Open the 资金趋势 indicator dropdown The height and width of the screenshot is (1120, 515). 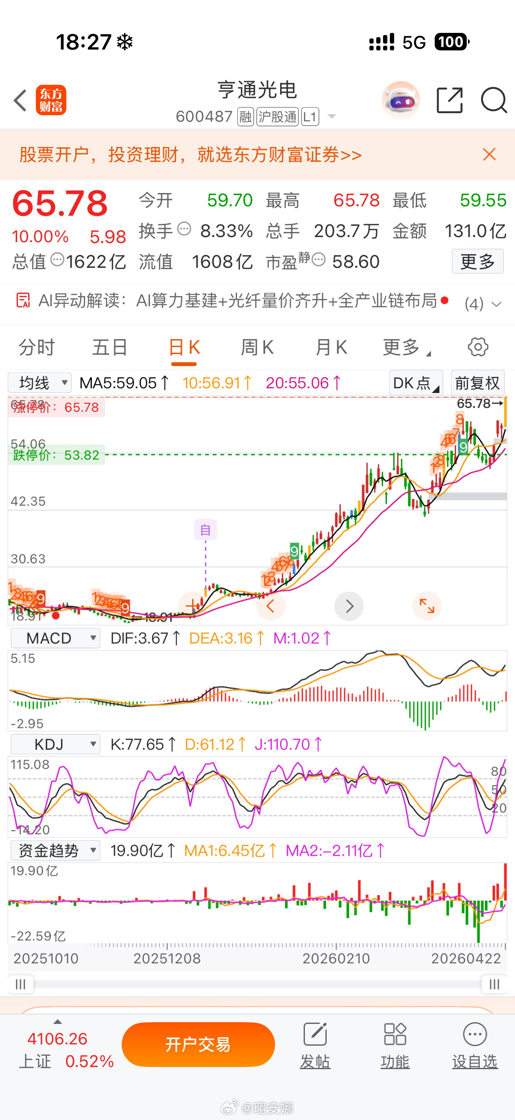tap(56, 850)
